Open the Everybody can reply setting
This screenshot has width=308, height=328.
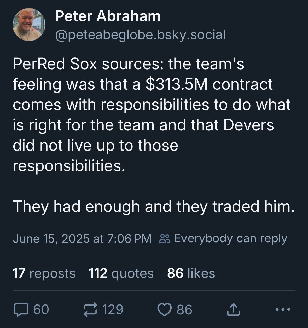pyautogui.click(x=230, y=238)
